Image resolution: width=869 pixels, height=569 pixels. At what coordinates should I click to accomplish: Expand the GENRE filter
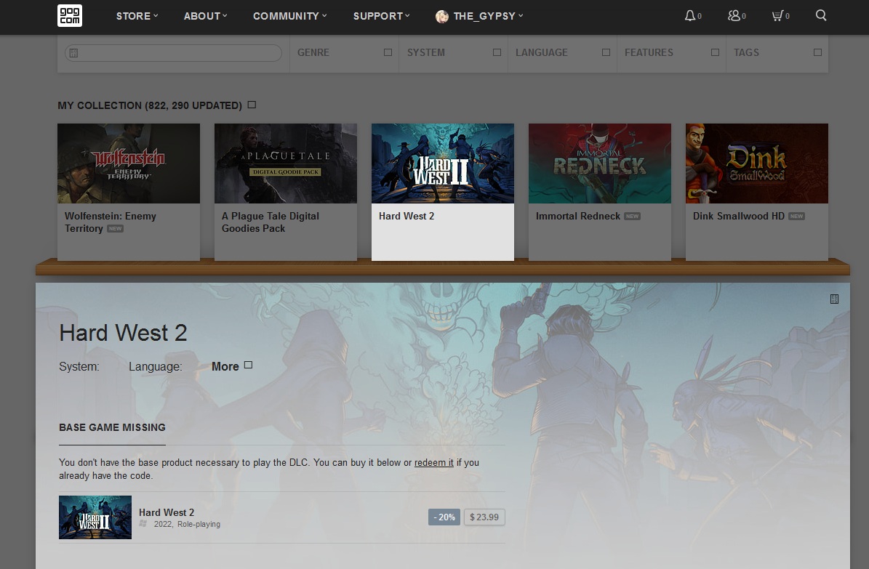pos(344,52)
